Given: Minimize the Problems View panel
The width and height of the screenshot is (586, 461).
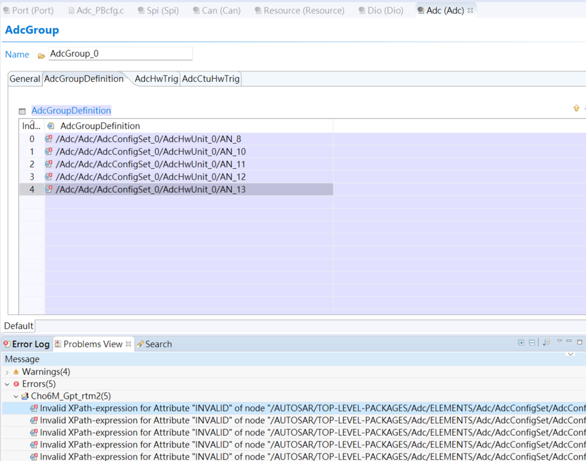Looking at the screenshot, I should [569, 341].
